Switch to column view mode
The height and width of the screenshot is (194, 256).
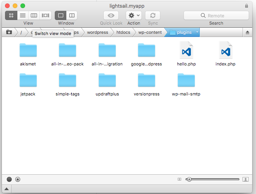coord(34,15)
